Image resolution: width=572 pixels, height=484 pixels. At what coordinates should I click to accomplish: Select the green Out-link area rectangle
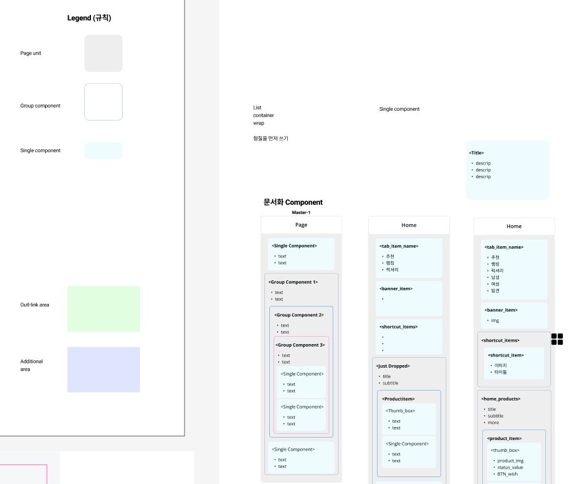tap(103, 309)
